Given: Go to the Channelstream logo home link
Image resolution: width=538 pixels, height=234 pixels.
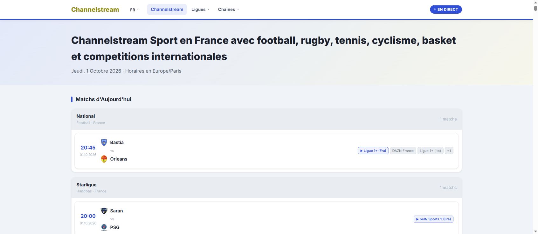Looking at the screenshot, I should (95, 10).
